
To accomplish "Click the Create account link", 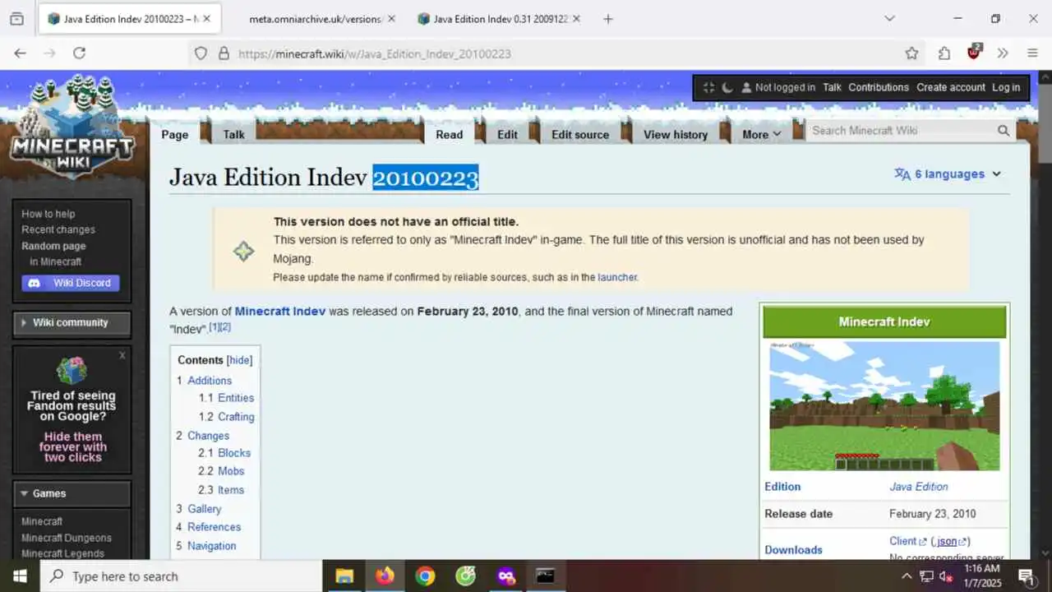I will [951, 87].
